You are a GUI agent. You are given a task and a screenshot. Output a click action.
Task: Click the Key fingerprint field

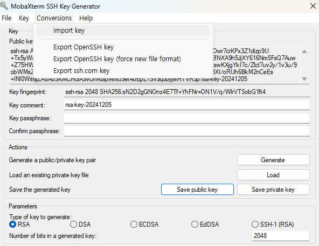point(187,92)
